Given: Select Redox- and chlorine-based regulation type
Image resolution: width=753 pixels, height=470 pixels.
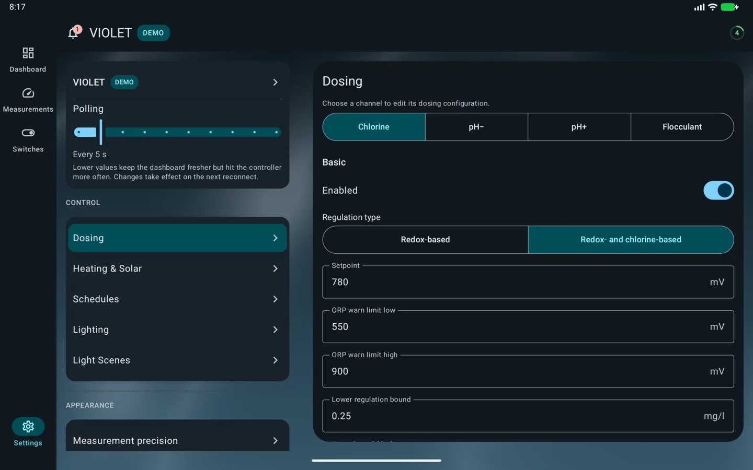Looking at the screenshot, I should click(631, 240).
